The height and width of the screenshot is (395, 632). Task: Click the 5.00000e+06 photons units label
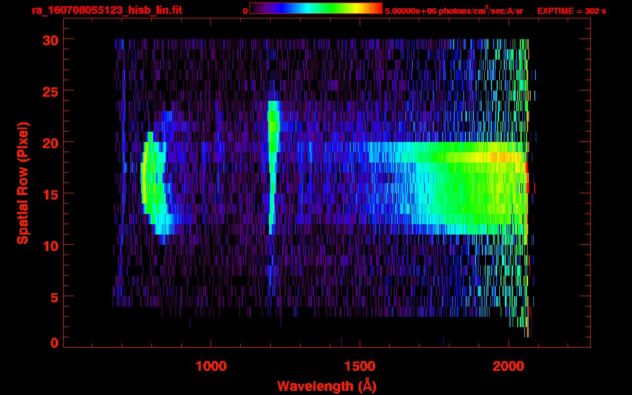pyautogui.click(x=454, y=11)
